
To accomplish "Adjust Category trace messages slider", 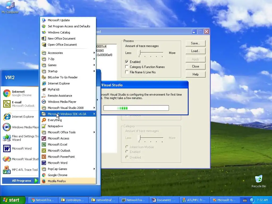I will click(x=139, y=138).
